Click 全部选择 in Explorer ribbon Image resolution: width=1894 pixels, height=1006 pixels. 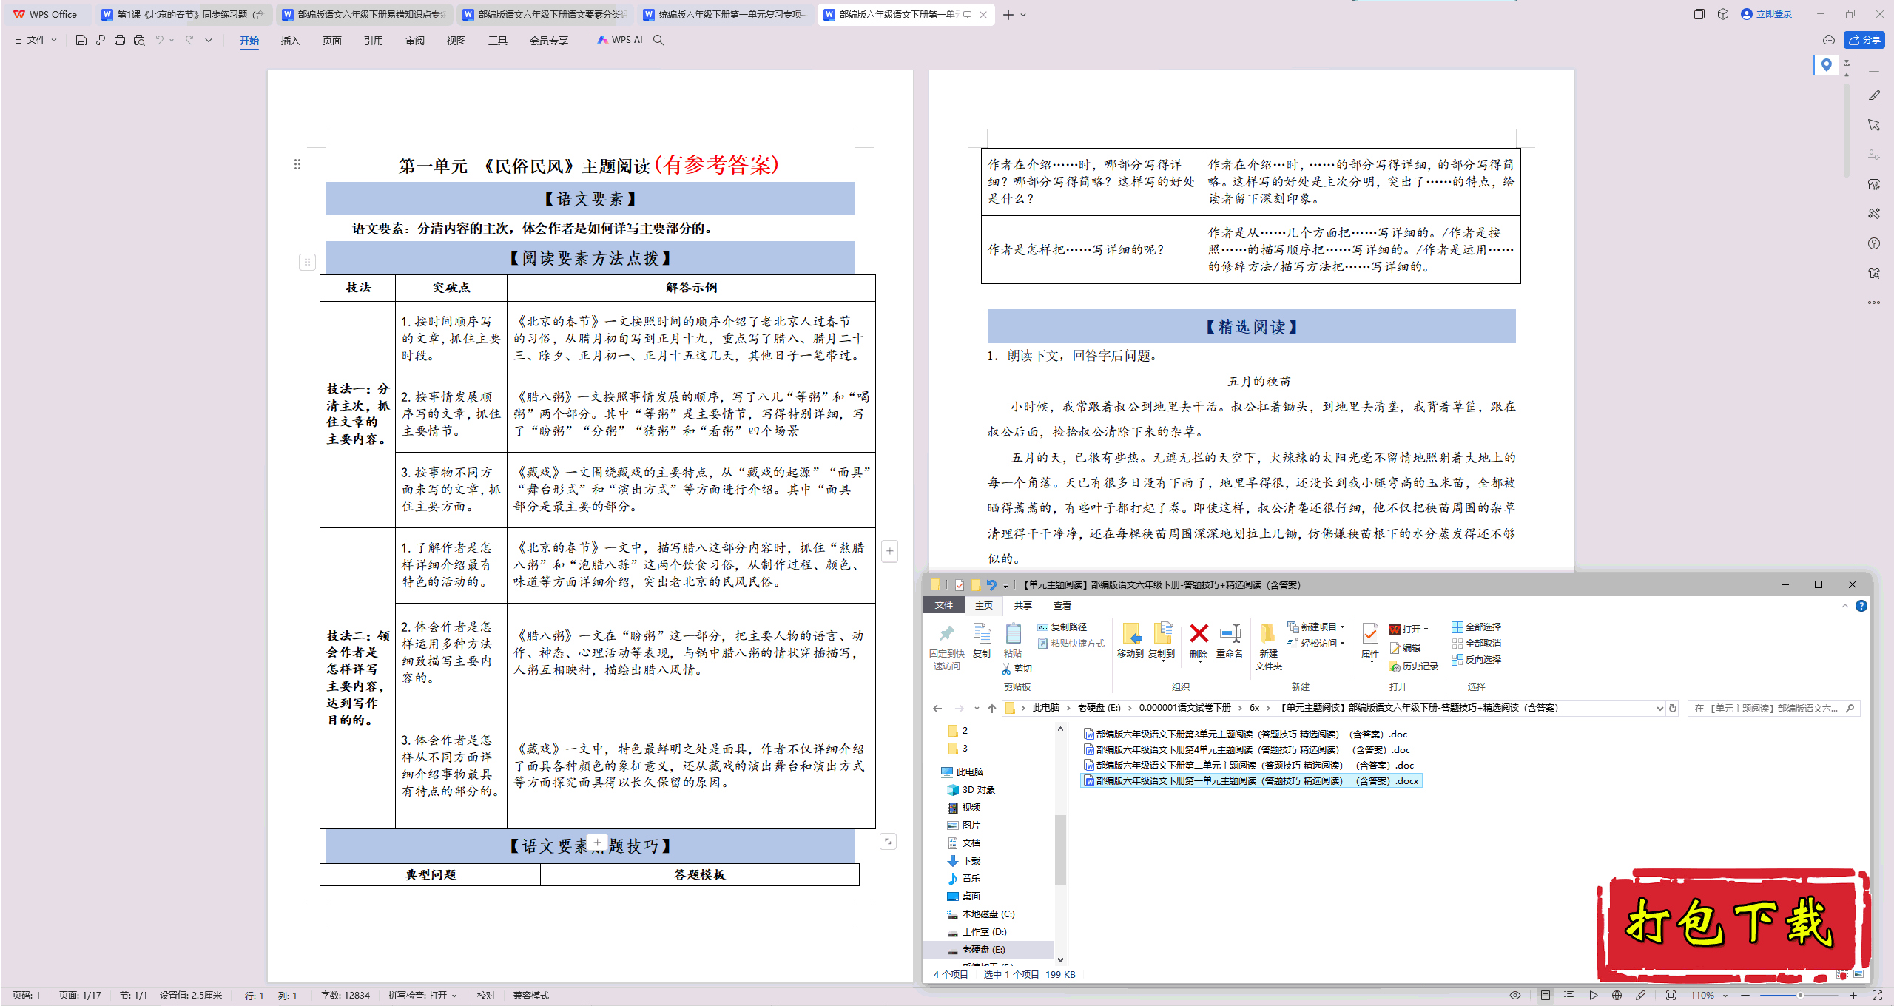[1476, 627]
